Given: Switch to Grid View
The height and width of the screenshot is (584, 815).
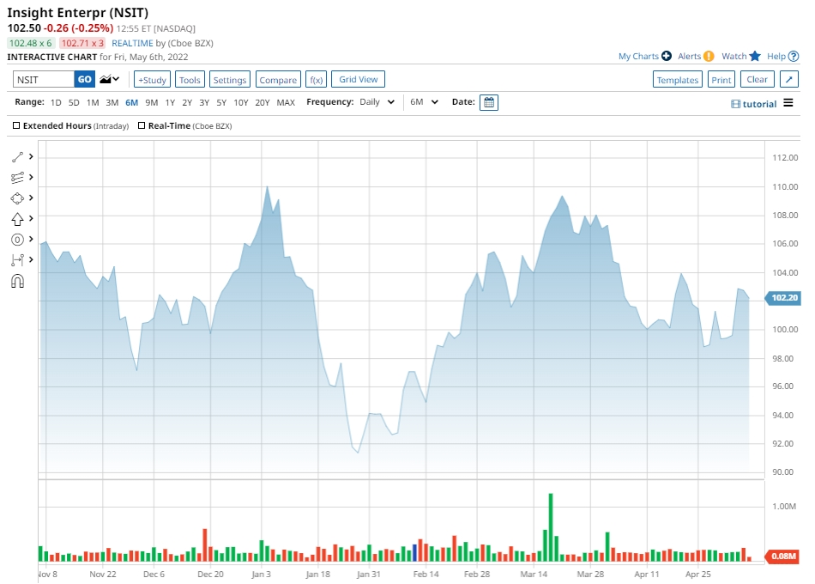Looking at the screenshot, I should (358, 79).
